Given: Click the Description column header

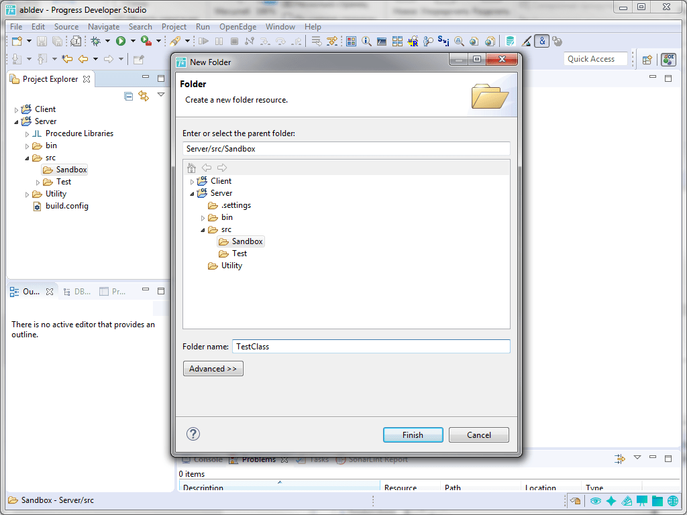Looking at the screenshot, I should (279, 487).
